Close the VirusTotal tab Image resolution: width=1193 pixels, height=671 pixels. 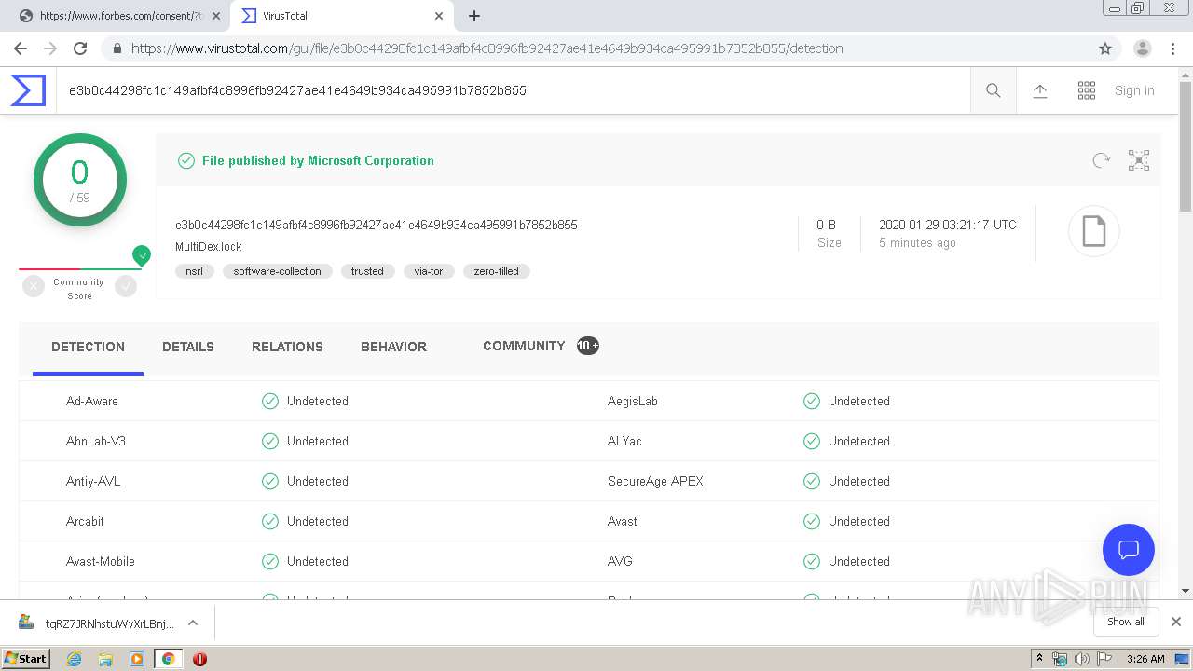pos(439,16)
